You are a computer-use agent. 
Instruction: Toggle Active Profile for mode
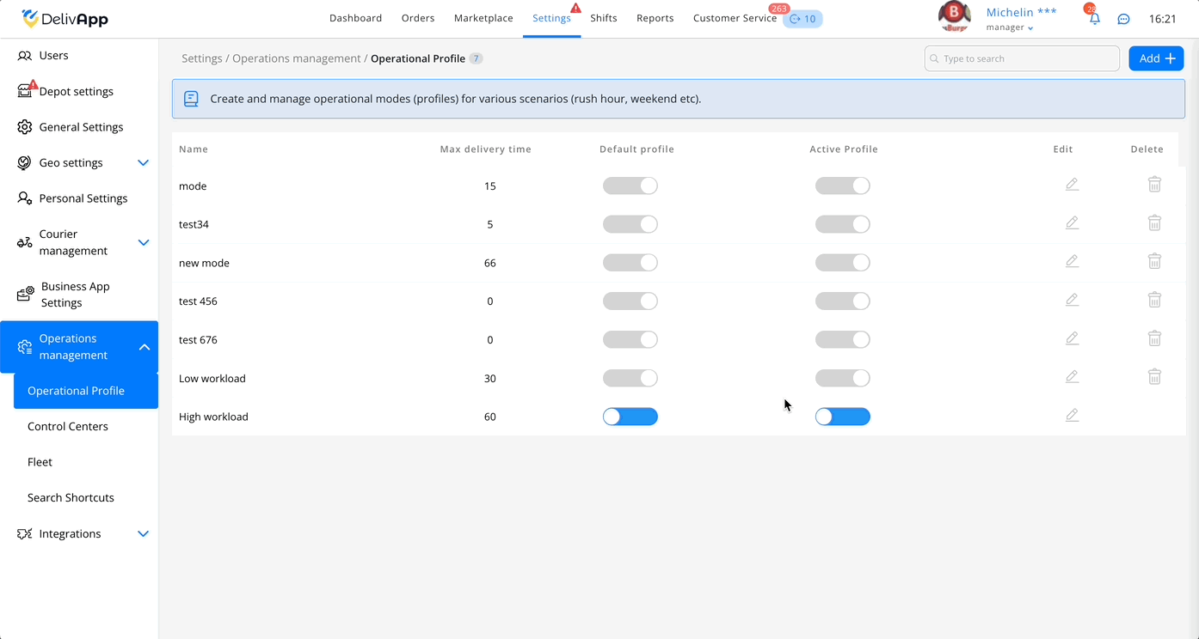[843, 186]
